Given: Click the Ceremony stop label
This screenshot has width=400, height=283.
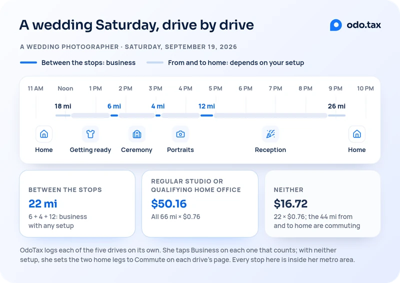Looking at the screenshot, I should (136, 150).
